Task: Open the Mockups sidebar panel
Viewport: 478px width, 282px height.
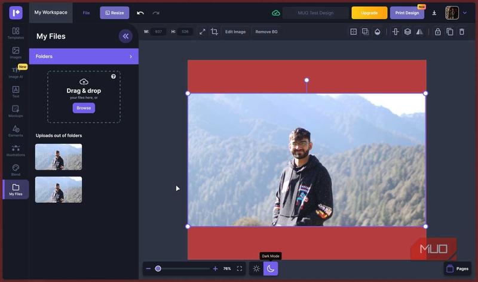Action: [x=16, y=111]
